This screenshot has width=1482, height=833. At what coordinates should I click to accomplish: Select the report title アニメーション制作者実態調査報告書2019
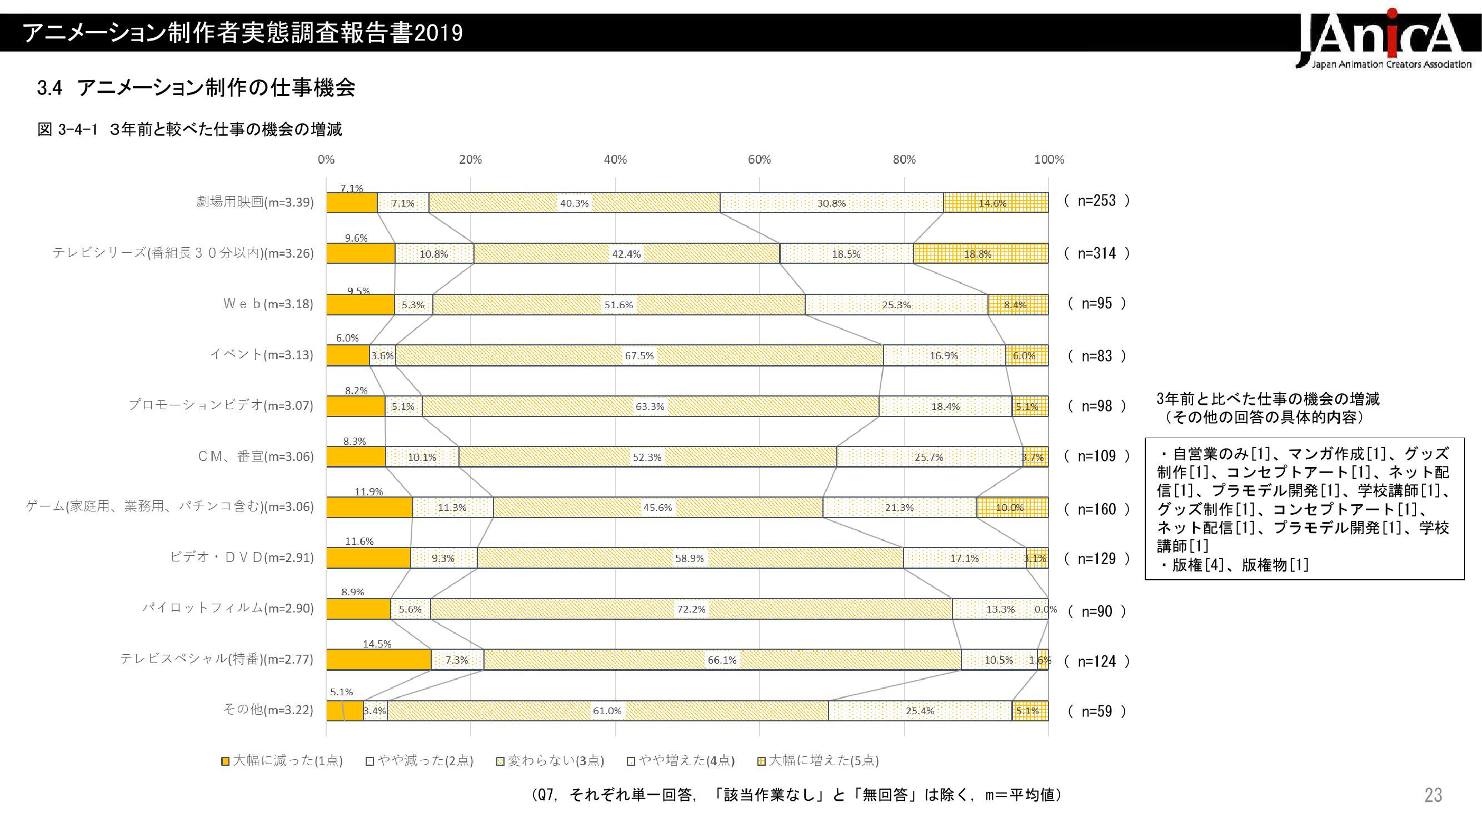point(243,33)
